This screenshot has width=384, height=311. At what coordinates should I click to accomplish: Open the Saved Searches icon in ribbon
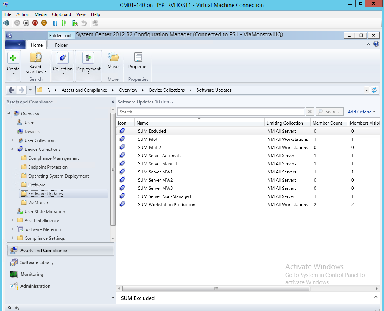click(36, 58)
